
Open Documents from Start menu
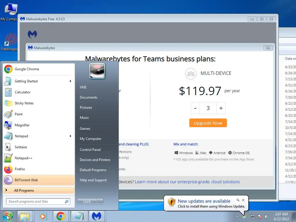tap(88, 97)
